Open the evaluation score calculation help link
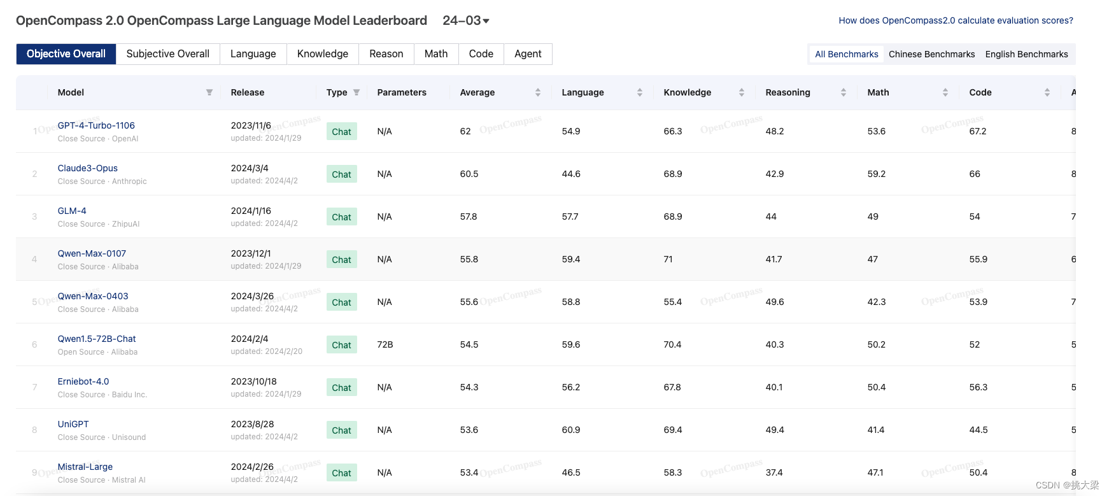Screen dimensions: 1109x496 coord(956,20)
